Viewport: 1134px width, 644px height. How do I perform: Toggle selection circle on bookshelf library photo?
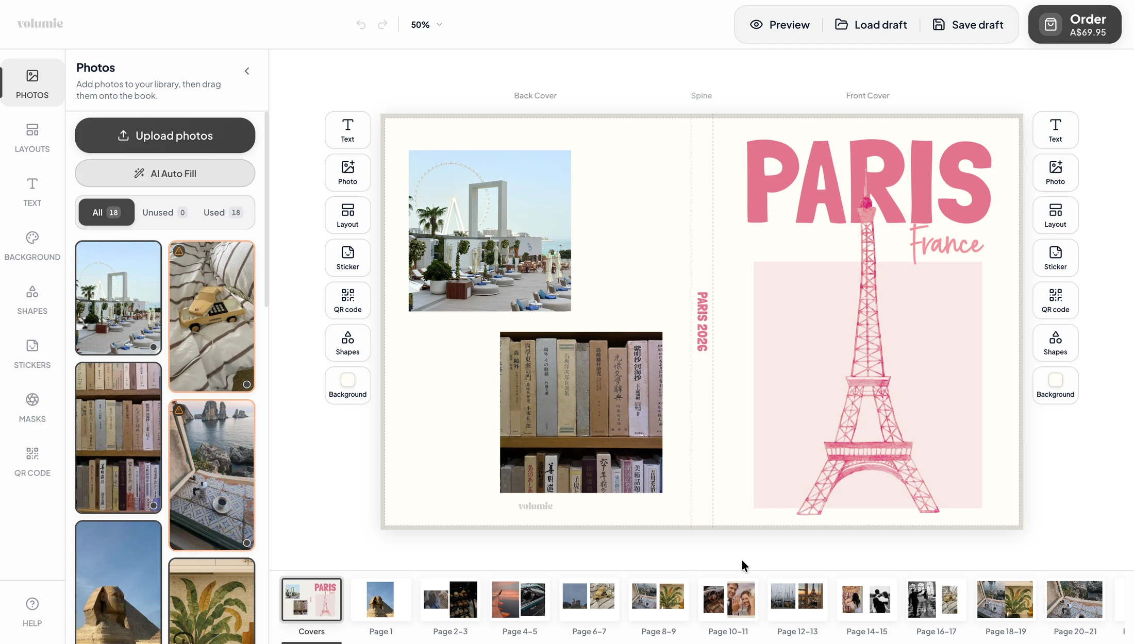(x=153, y=505)
